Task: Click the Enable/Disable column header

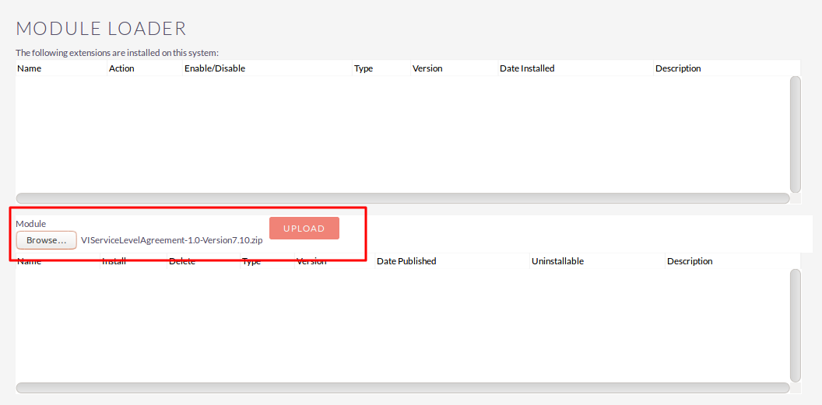Action: tap(215, 68)
